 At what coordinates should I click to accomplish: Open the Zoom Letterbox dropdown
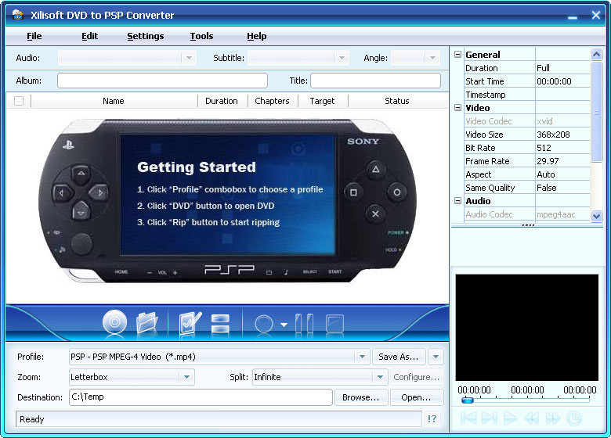pyautogui.click(x=186, y=377)
